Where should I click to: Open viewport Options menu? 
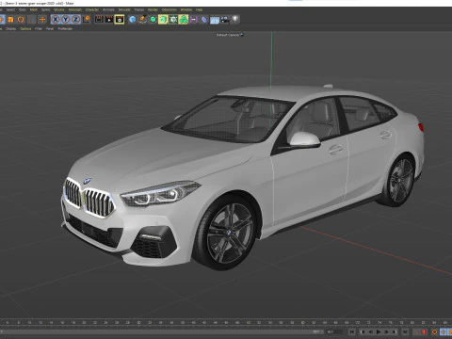pos(25,28)
